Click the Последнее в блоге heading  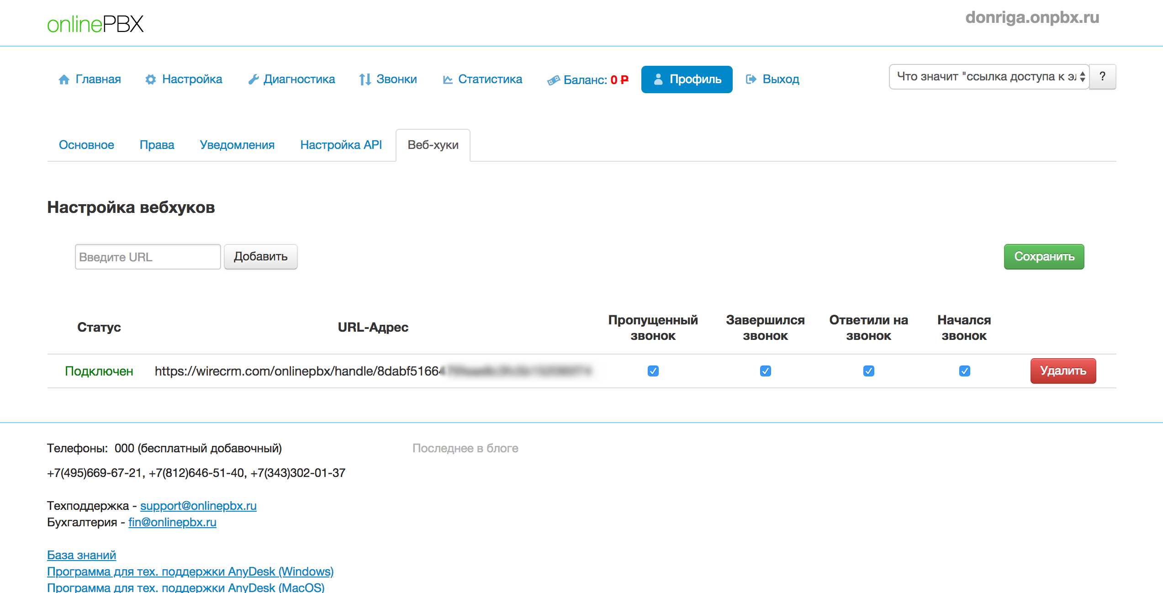pos(465,448)
